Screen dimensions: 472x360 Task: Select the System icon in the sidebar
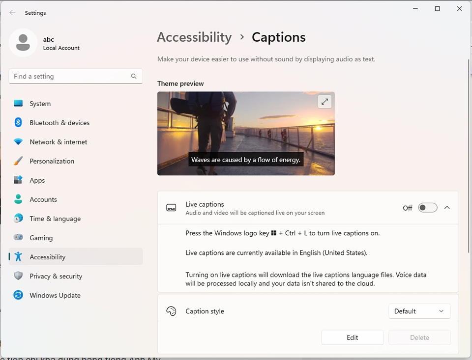click(18, 104)
